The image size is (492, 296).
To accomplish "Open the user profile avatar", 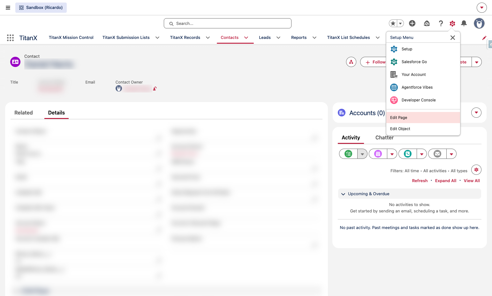I will coord(479,23).
